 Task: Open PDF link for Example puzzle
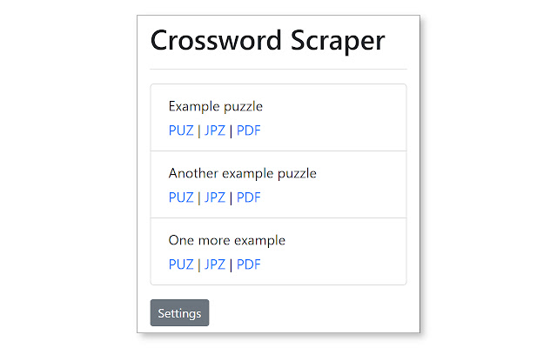248,130
